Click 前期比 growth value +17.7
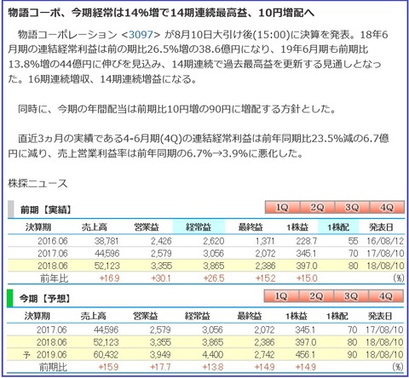The width and height of the screenshot is (409, 378). coord(160,367)
